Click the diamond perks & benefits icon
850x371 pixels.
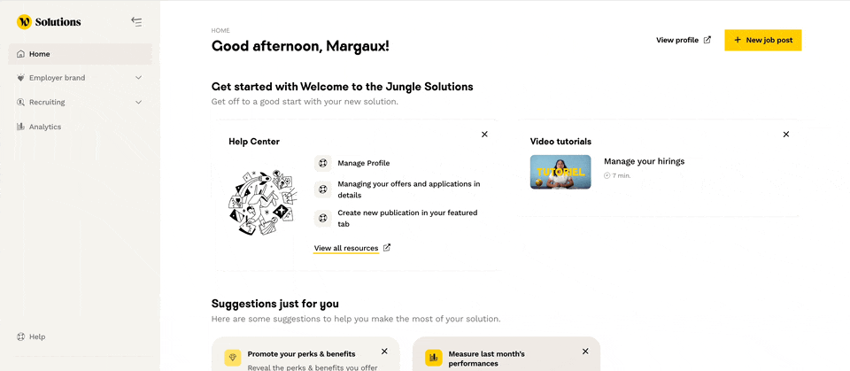click(233, 358)
